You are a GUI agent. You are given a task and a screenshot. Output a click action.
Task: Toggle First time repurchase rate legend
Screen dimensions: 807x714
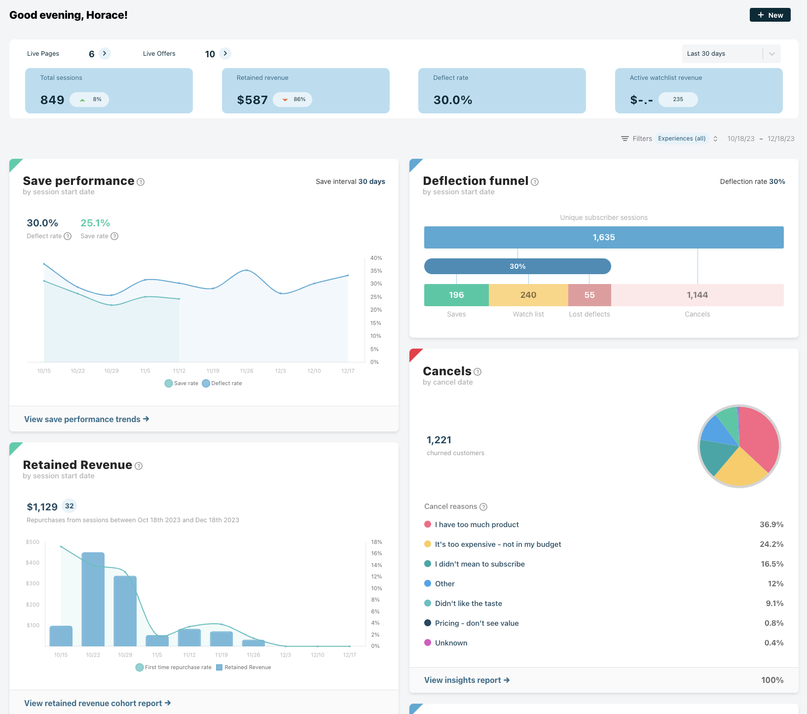(174, 667)
